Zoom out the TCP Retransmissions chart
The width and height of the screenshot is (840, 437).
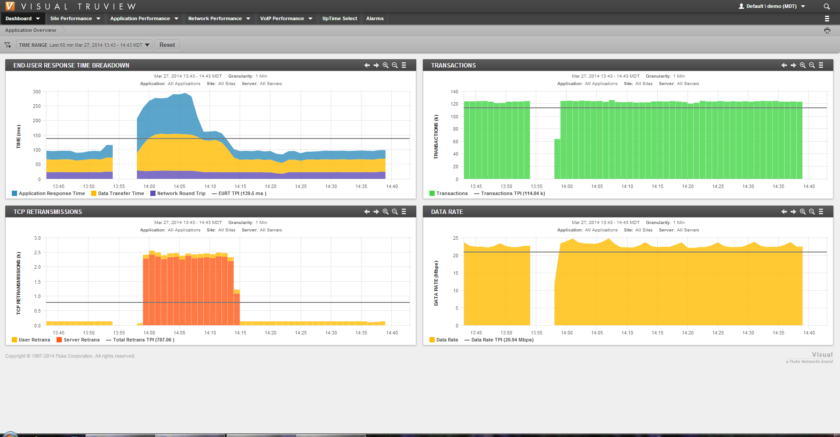point(395,212)
